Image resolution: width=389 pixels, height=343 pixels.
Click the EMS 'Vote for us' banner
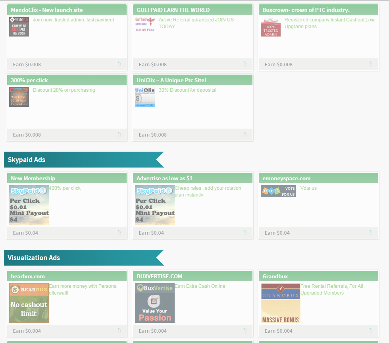278,191
